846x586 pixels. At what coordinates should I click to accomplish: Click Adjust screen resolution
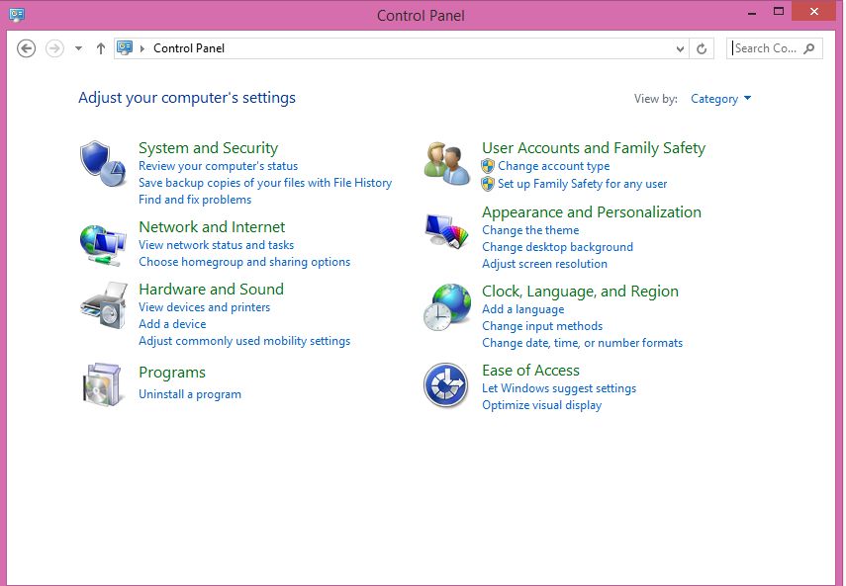coord(544,264)
